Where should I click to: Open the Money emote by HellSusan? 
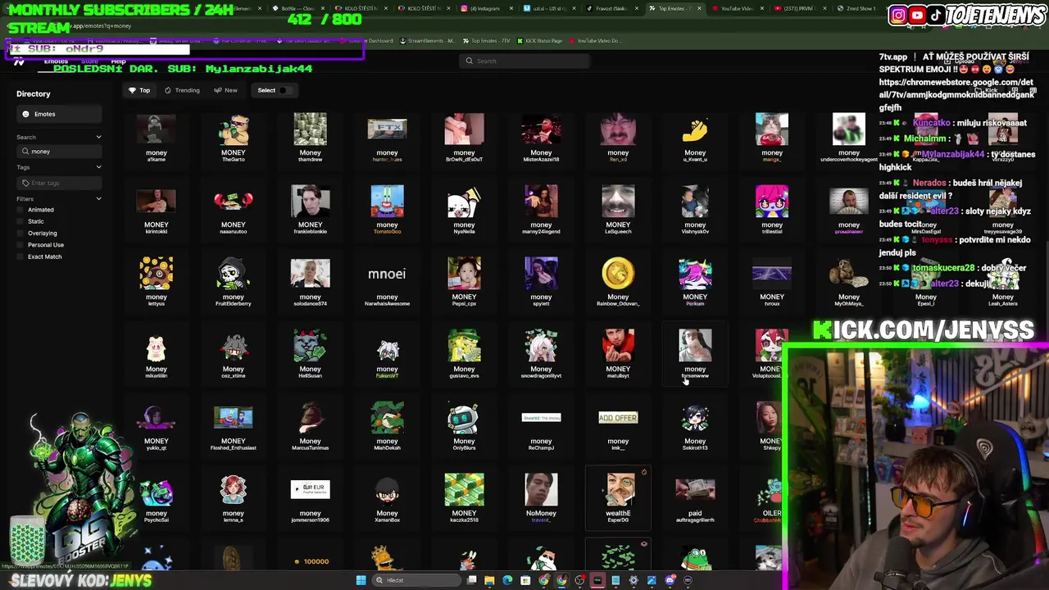coord(310,353)
